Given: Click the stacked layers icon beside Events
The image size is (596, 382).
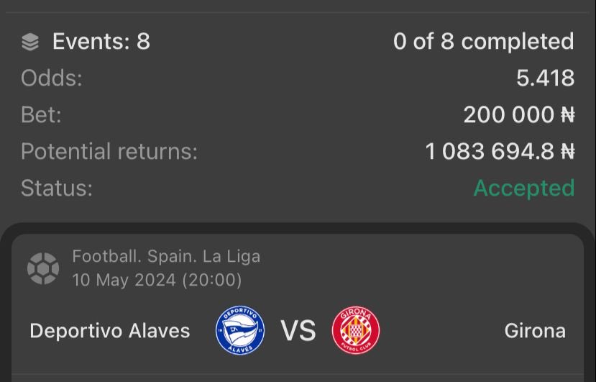Looking at the screenshot, I should coord(30,42).
